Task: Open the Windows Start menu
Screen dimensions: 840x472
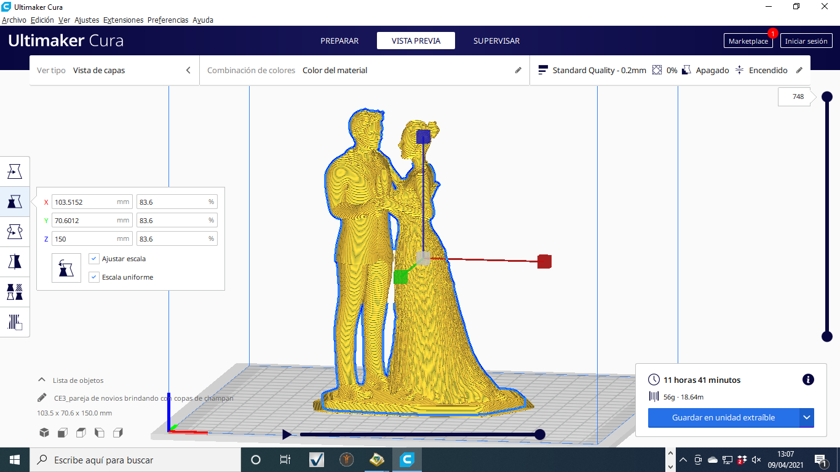Action: [x=15, y=460]
